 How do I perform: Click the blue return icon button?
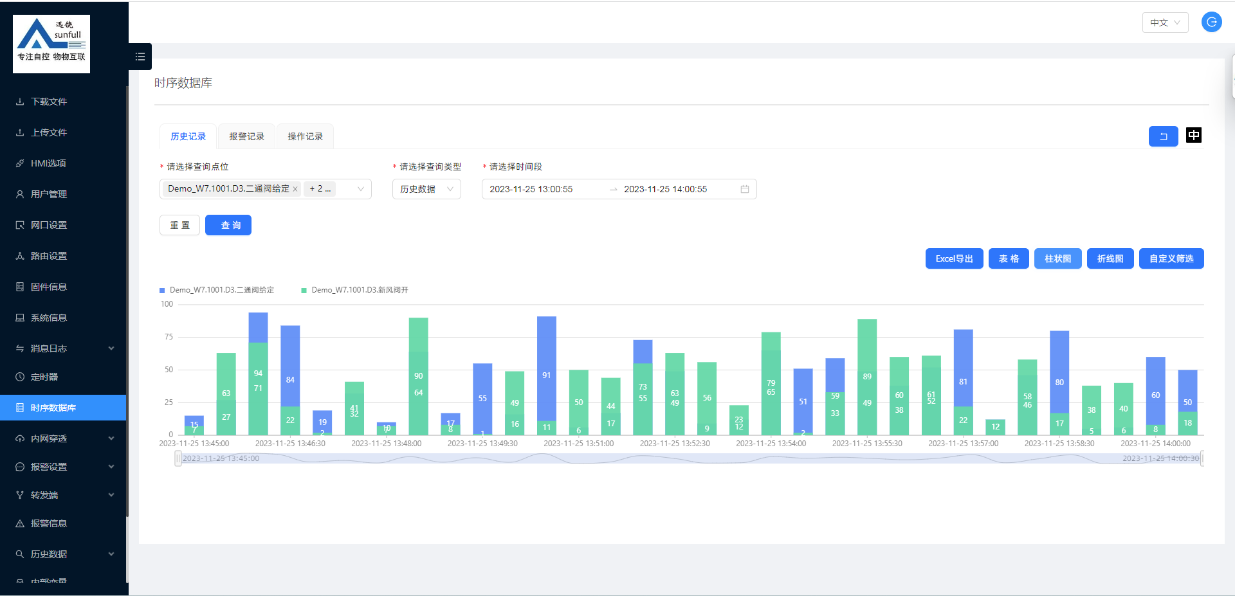(x=1163, y=136)
